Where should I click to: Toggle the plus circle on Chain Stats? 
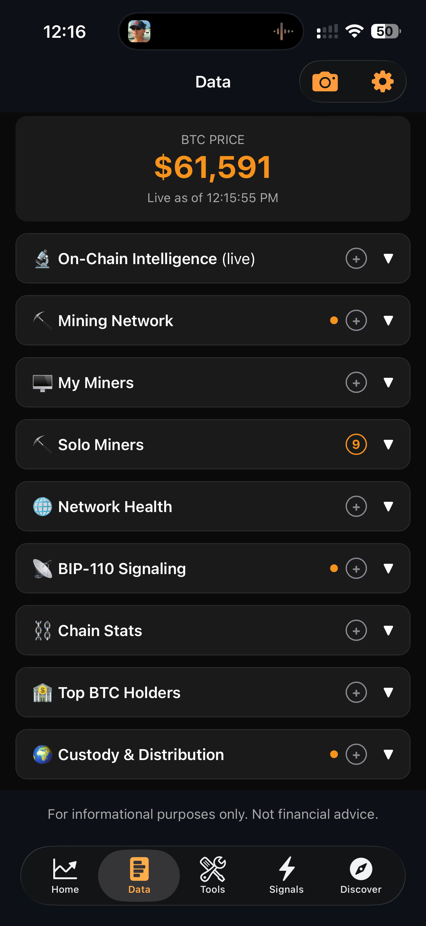click(x=356, y=630)
